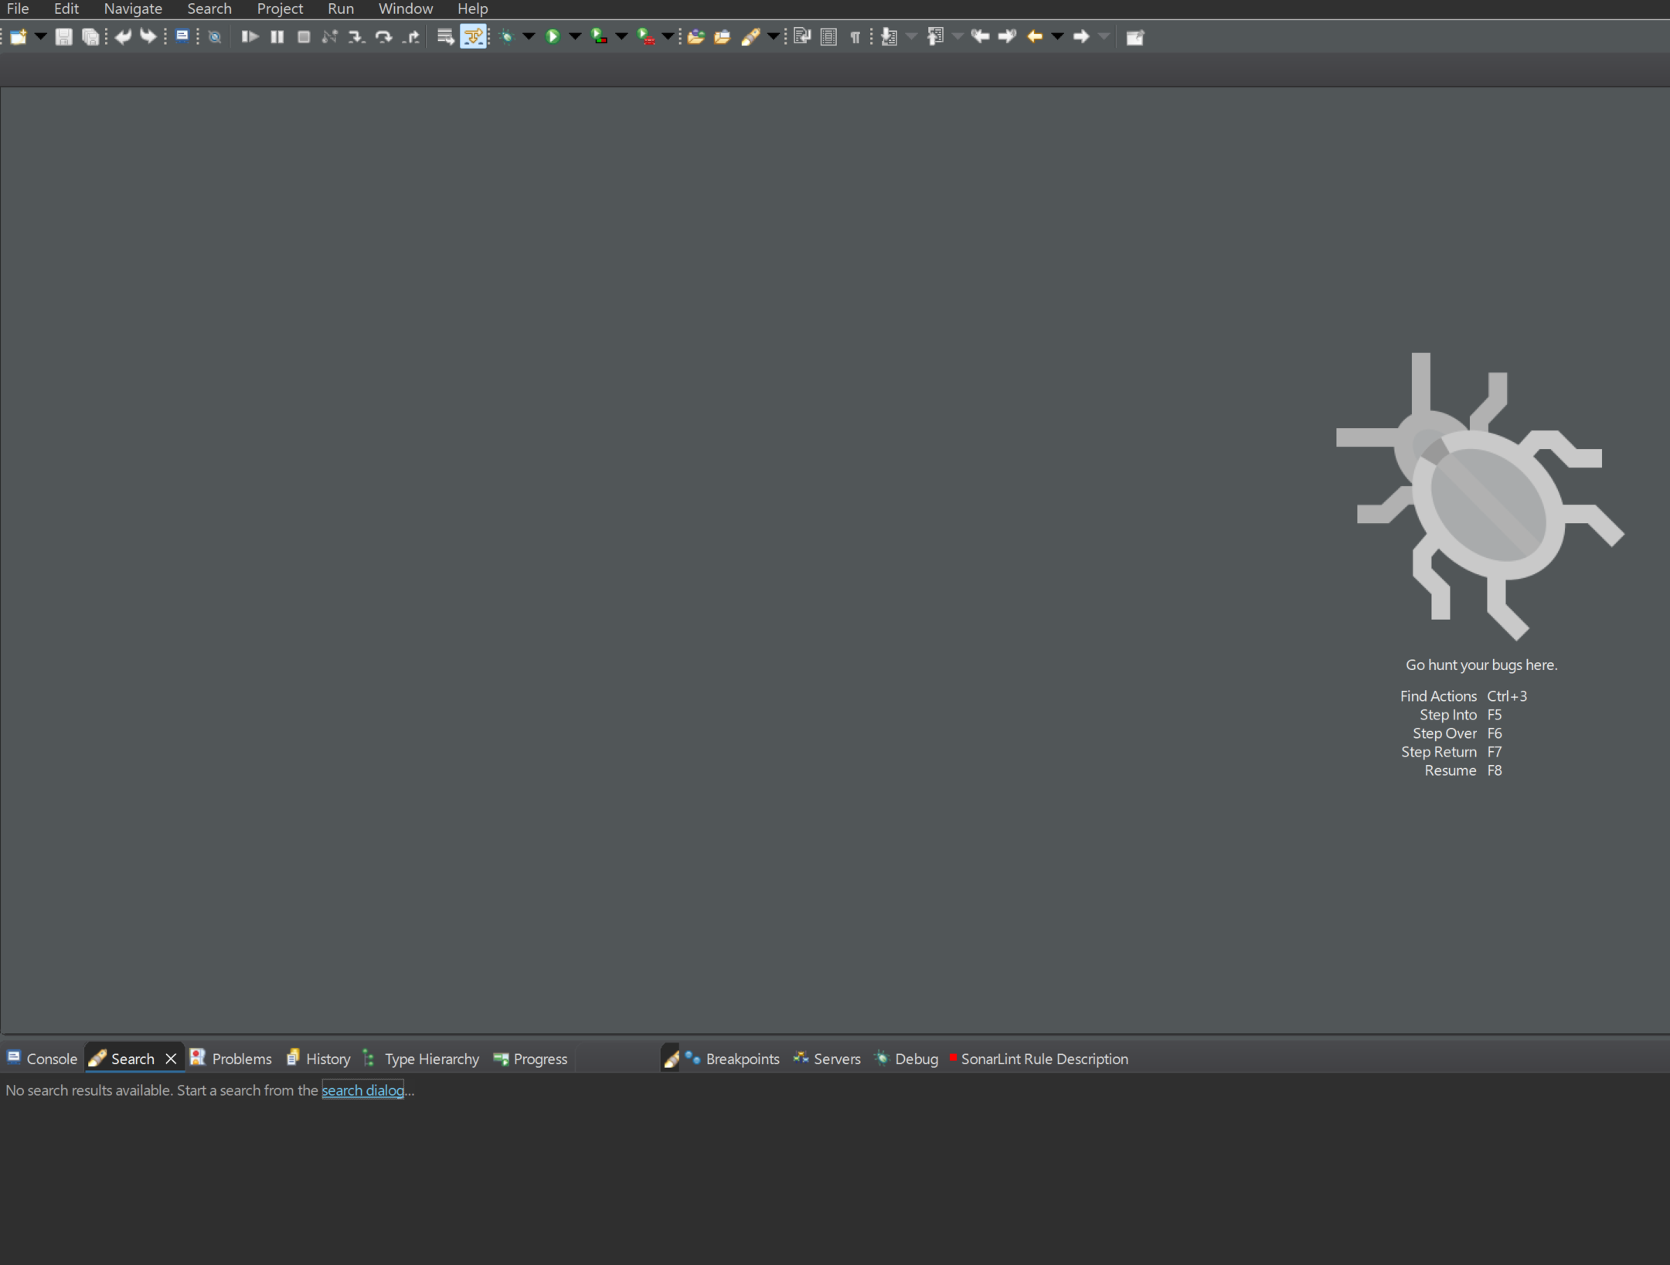Screen dimensions: 1670x1265
Task: Click the green Run button
Action: pos(553,36)
